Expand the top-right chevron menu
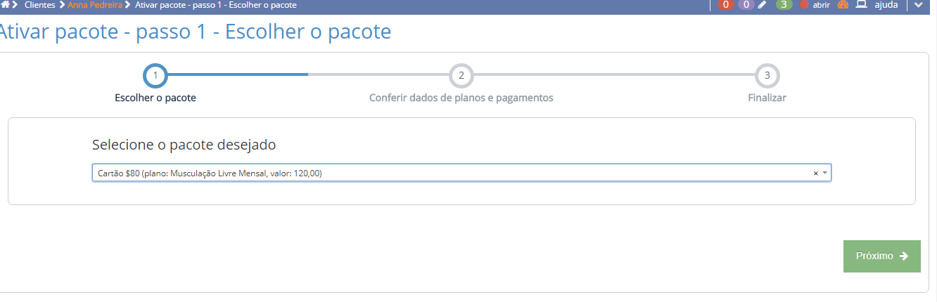The image size is (937, 302). pos(918,6)
